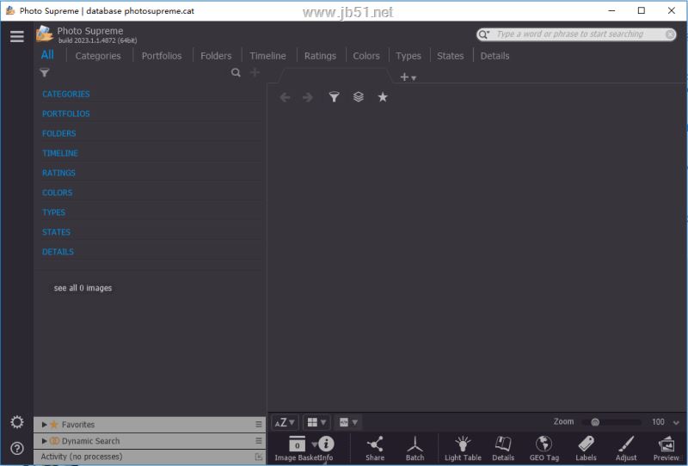688x466 pixels.
Task: Open the PORTFOLIOS section link
Action: (66, 113)
